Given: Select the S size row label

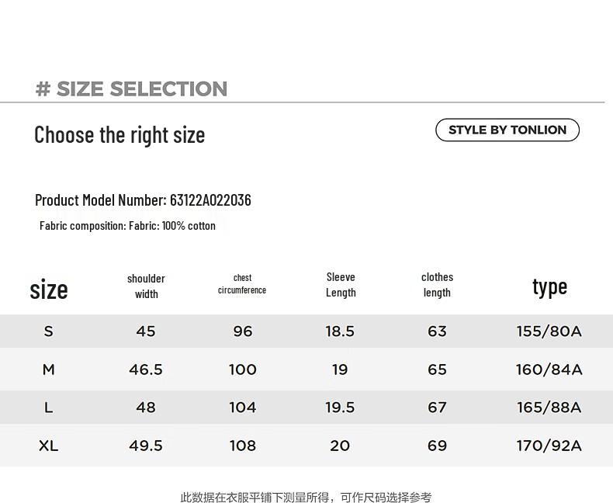Looking at the screenshot, I should [48, 331].
